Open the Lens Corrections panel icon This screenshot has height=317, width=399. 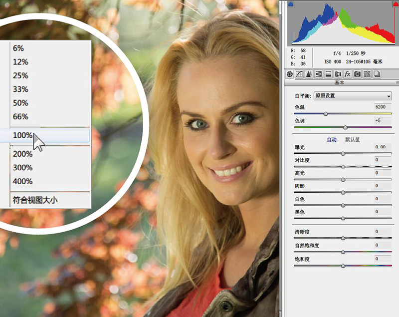click(x=338, y=74)
